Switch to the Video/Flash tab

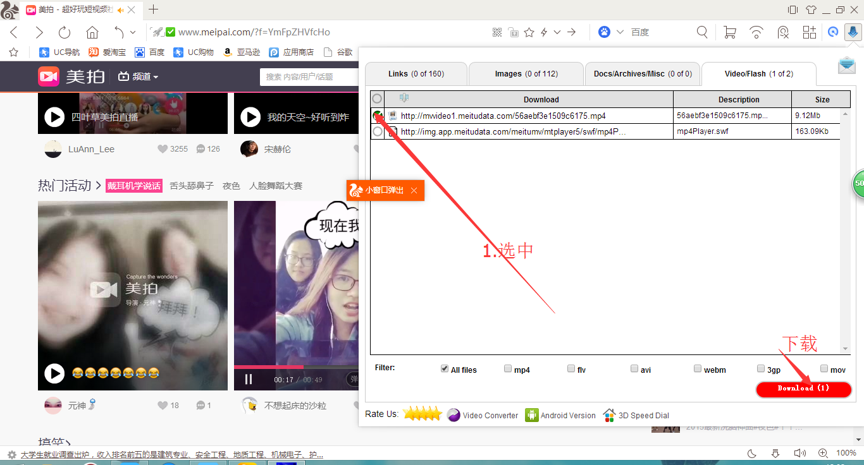coord(759,74)
